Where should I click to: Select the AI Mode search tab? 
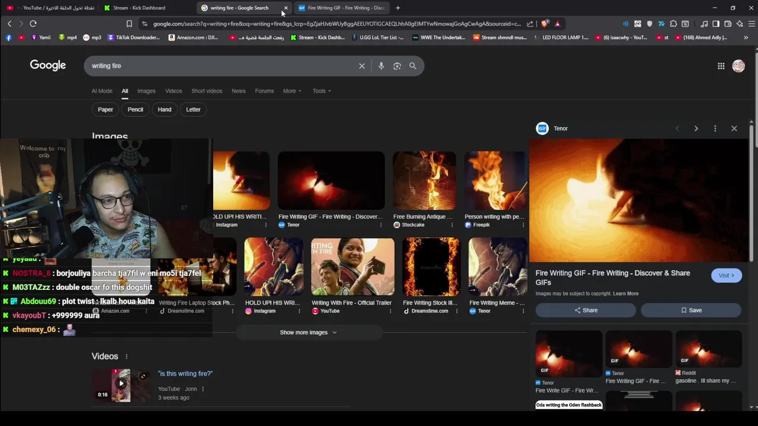[102, 91]
